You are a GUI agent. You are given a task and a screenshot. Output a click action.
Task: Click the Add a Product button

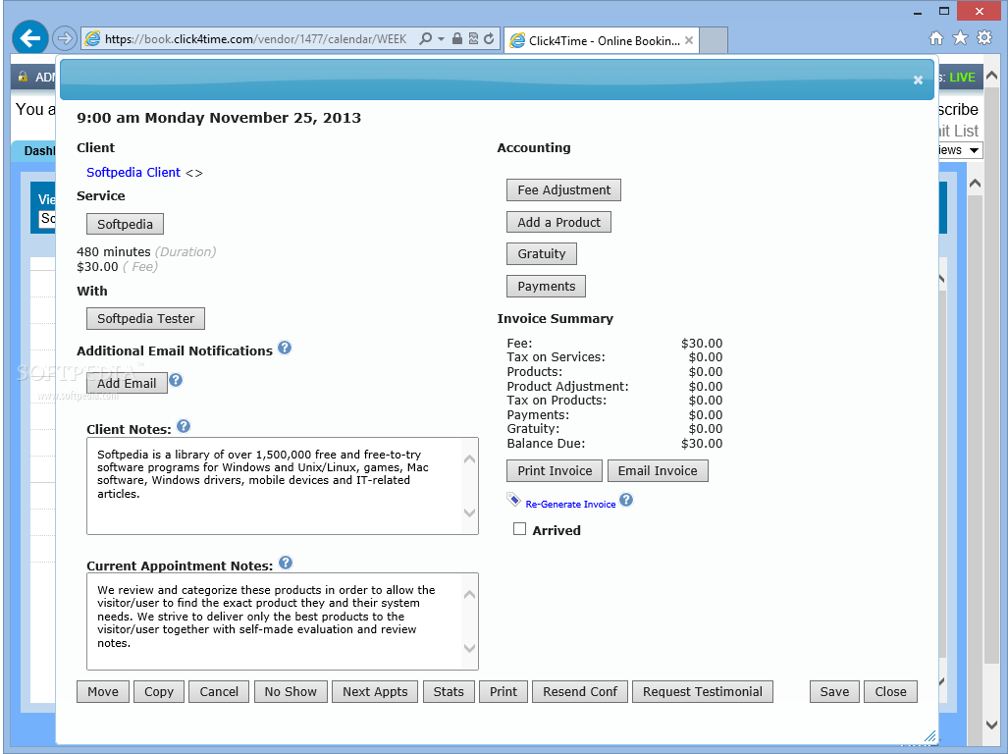tap(558, 223)
